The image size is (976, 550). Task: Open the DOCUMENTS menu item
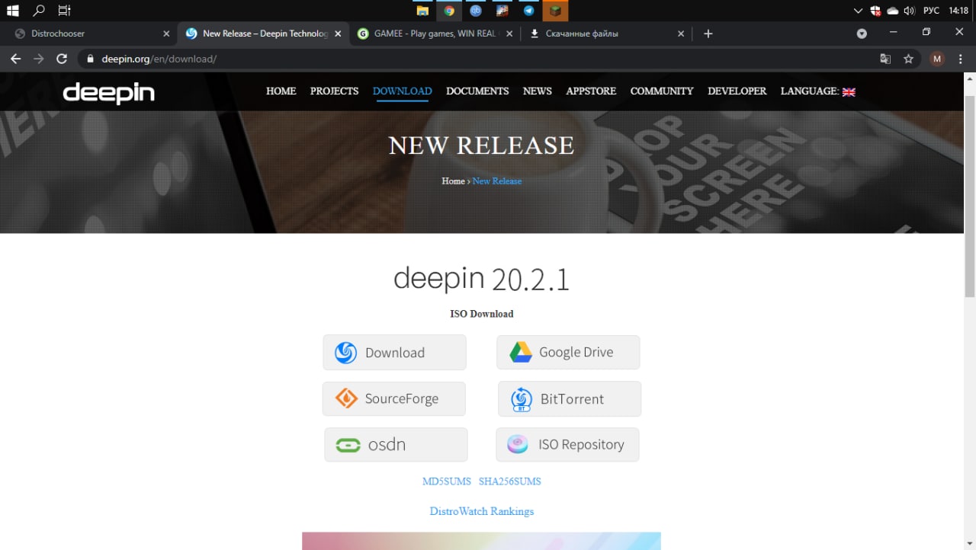[477, 91]
